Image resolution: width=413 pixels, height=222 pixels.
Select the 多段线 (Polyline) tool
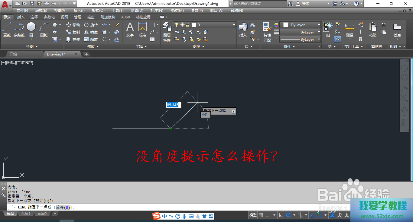(x=19, y=30)
